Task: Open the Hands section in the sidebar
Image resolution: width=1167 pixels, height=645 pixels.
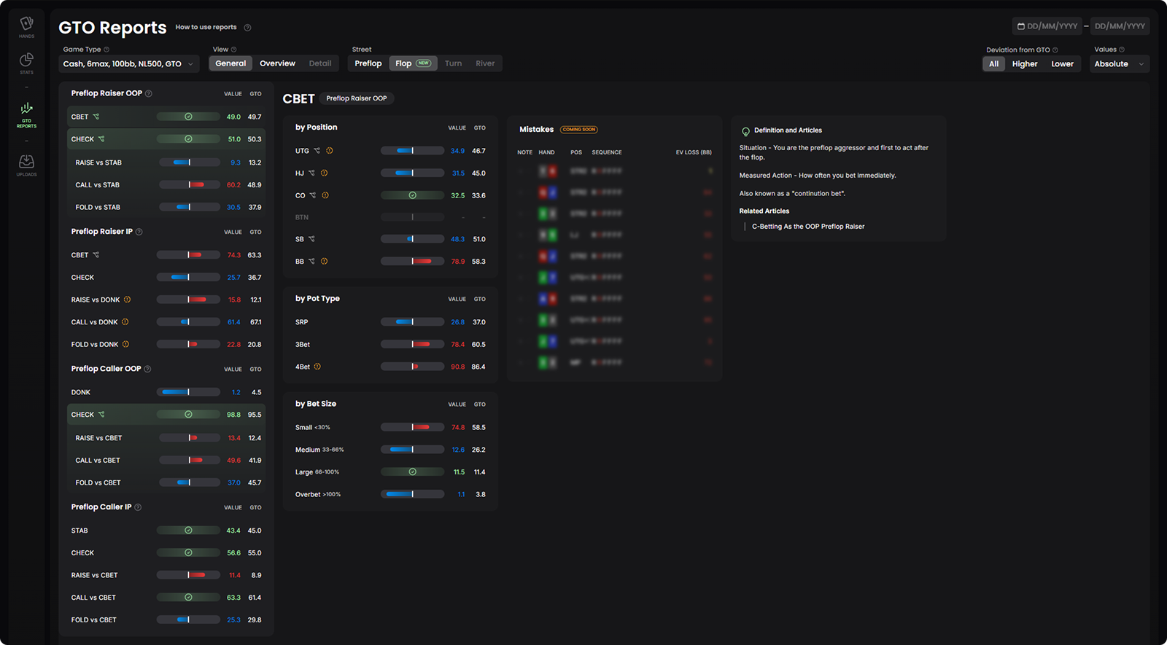Action: coord(26,26)
